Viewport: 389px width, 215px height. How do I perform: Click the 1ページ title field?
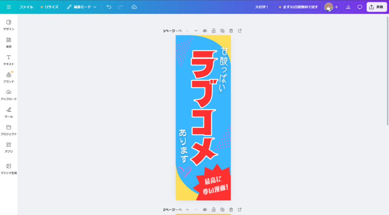coord(172,31)
